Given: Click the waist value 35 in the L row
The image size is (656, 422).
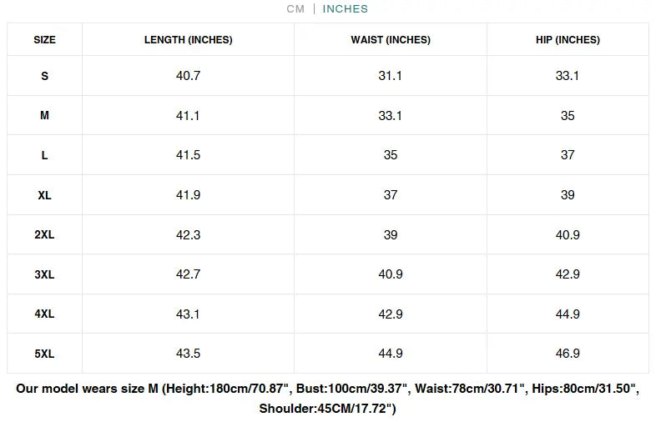Looking at the screenshot, I should pos(391,155).
